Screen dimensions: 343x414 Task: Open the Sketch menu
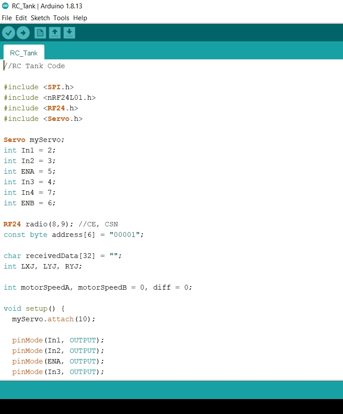[x=40, y=18]
